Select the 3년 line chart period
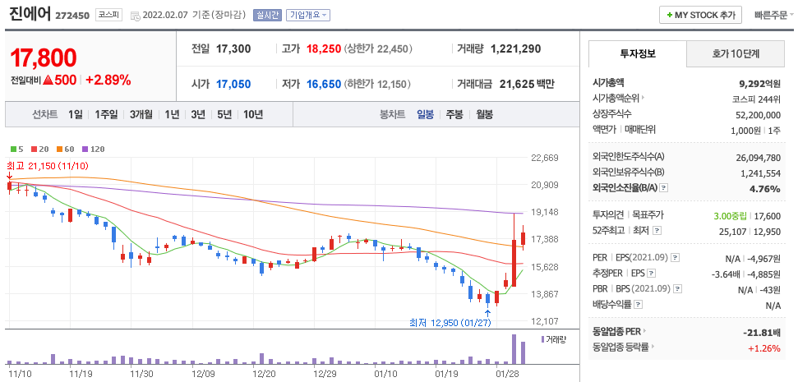Image resolution: width=798 pixels, height=382 pixels. [x=198, y=114]
